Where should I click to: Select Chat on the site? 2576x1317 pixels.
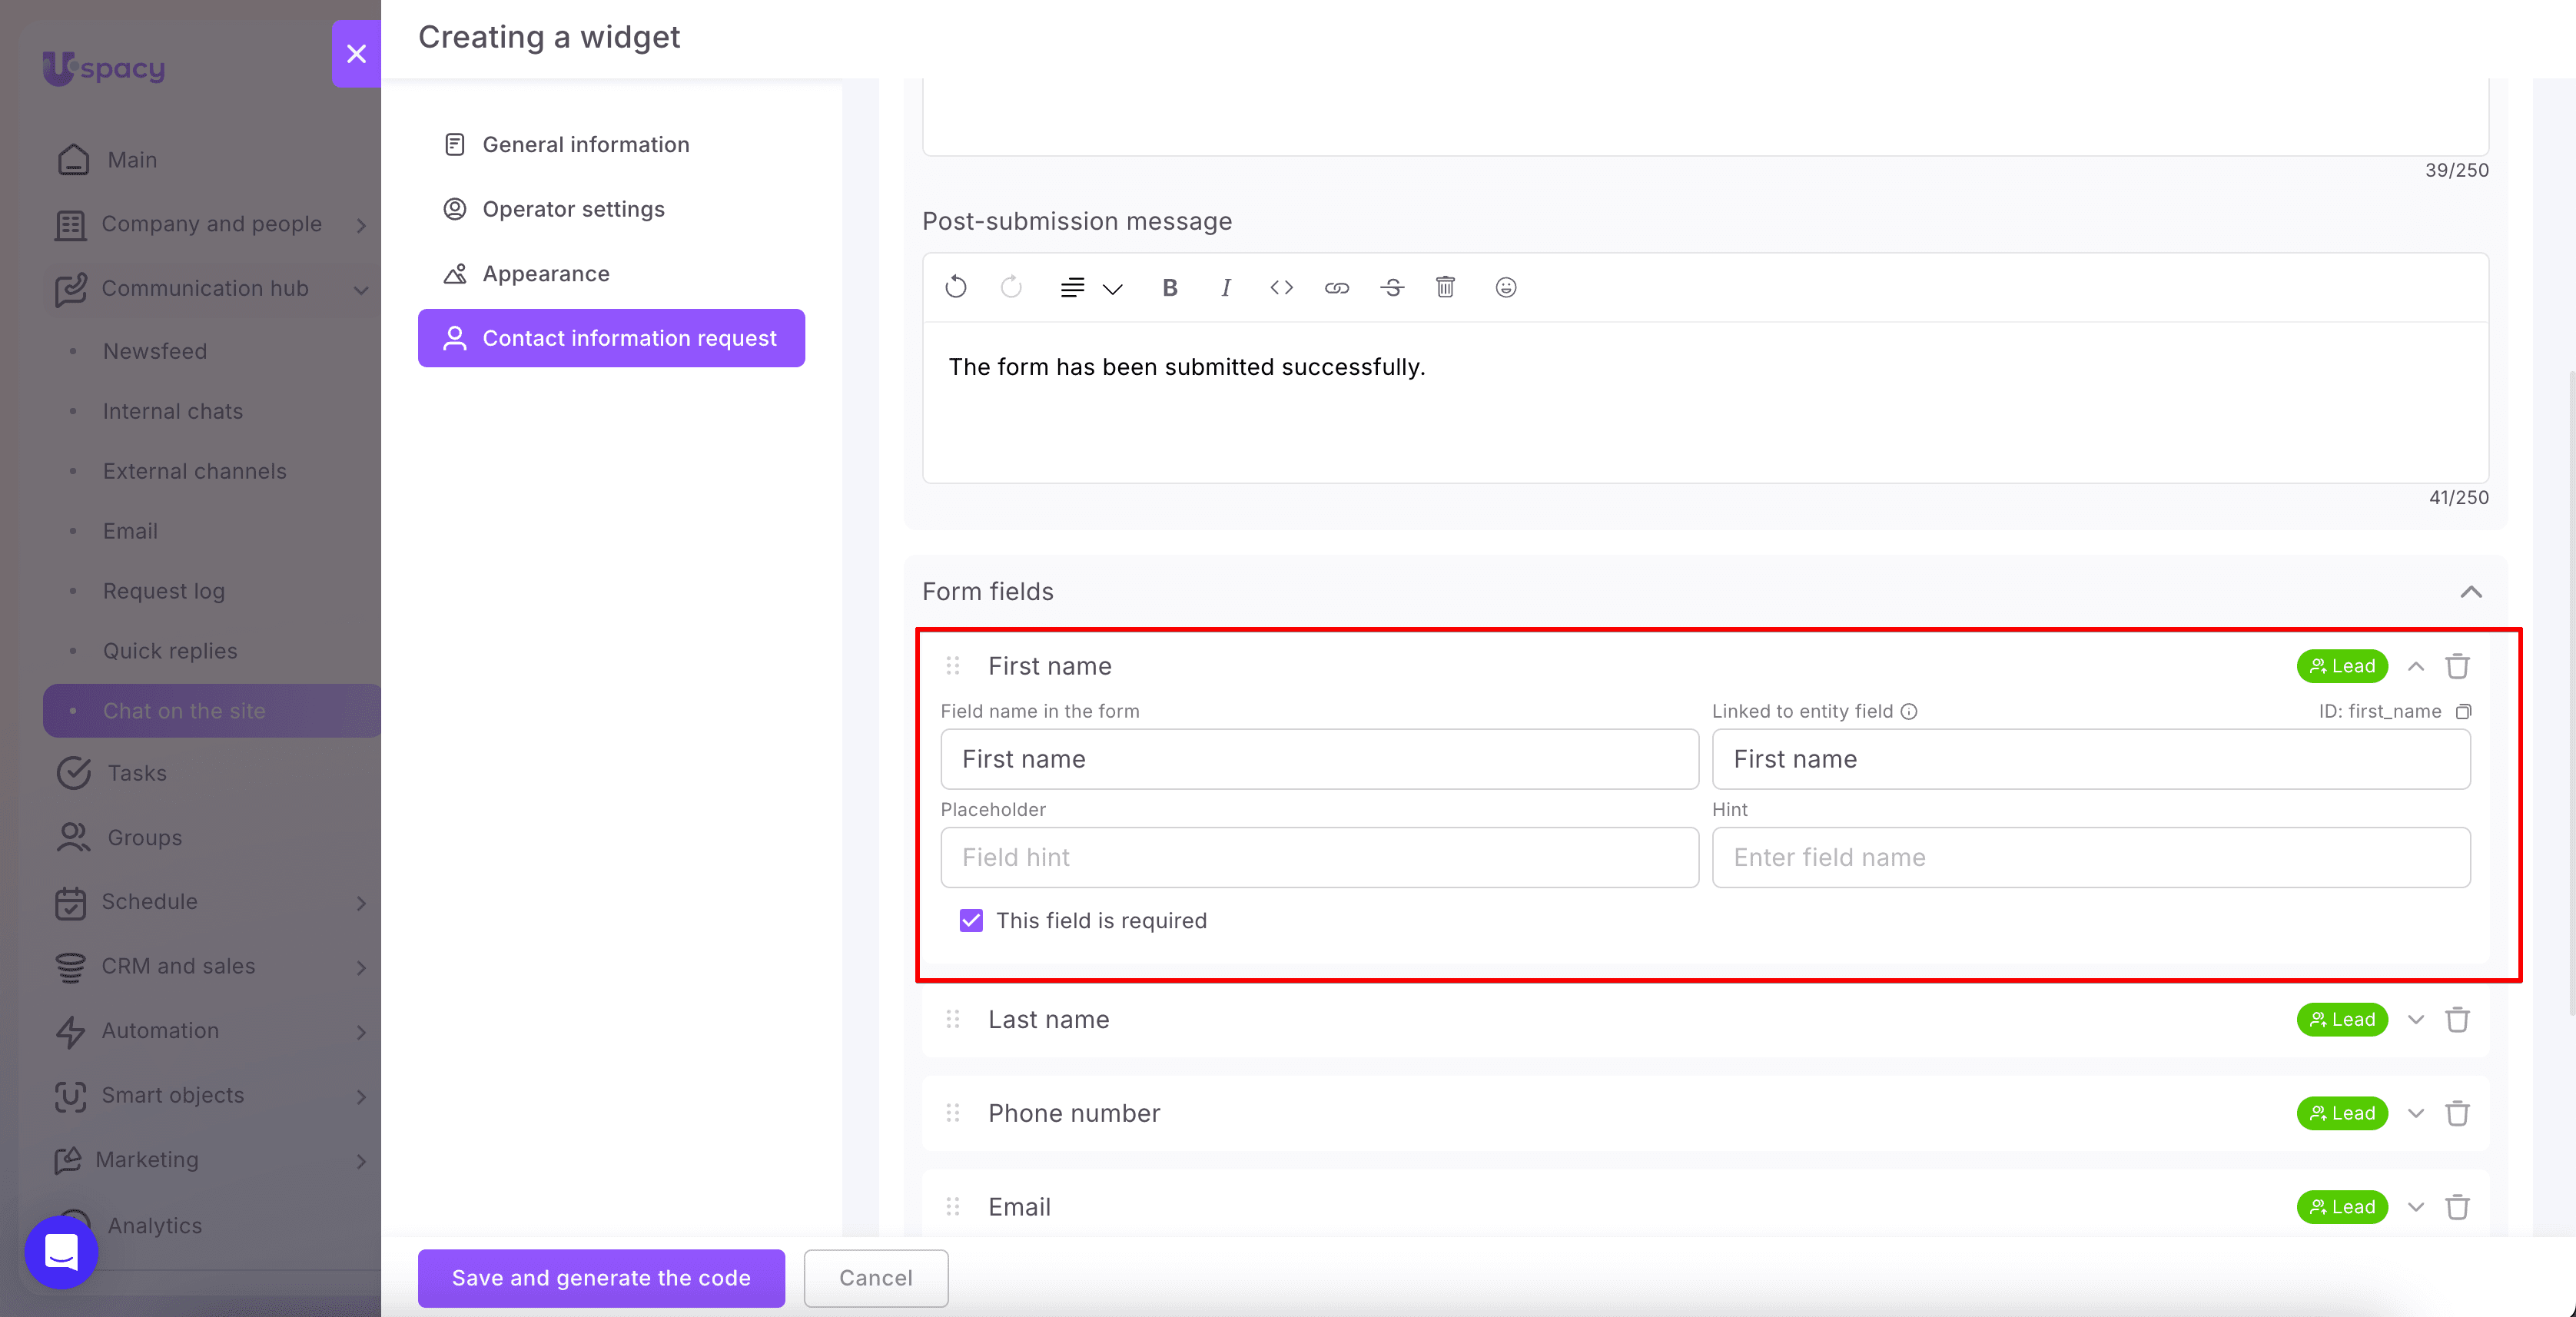211,711
